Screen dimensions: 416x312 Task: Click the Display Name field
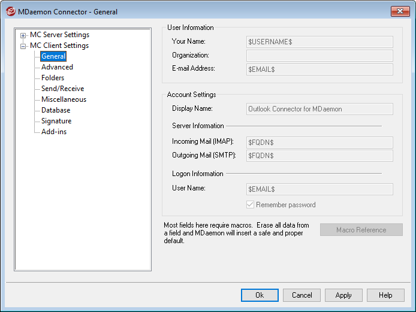319,109
